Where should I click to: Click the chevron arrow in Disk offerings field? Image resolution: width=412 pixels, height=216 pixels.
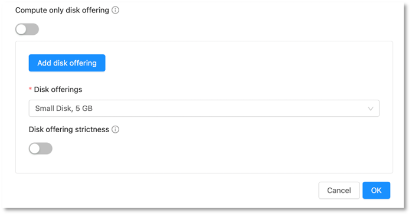point(371,109)
